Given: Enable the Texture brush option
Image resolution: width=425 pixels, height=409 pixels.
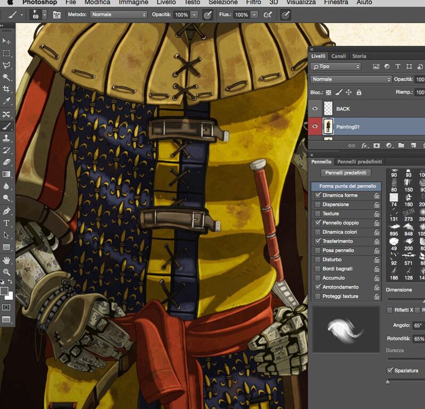Looking at the screenshot, I should pos(318,214).
